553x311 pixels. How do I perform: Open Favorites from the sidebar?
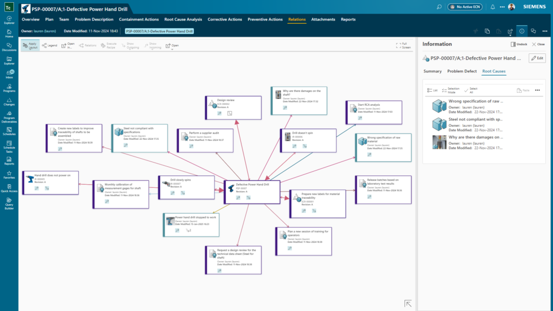[x=9, y=173]
